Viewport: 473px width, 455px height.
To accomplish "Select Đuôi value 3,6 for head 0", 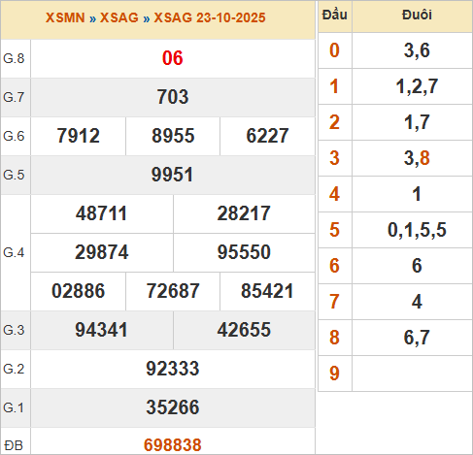I will (x=417, y=50).
